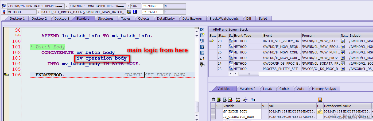The height and width of the screenshot is (121, 373).
Task: Click the line number field showing 106
Action: tap(135, 6)
